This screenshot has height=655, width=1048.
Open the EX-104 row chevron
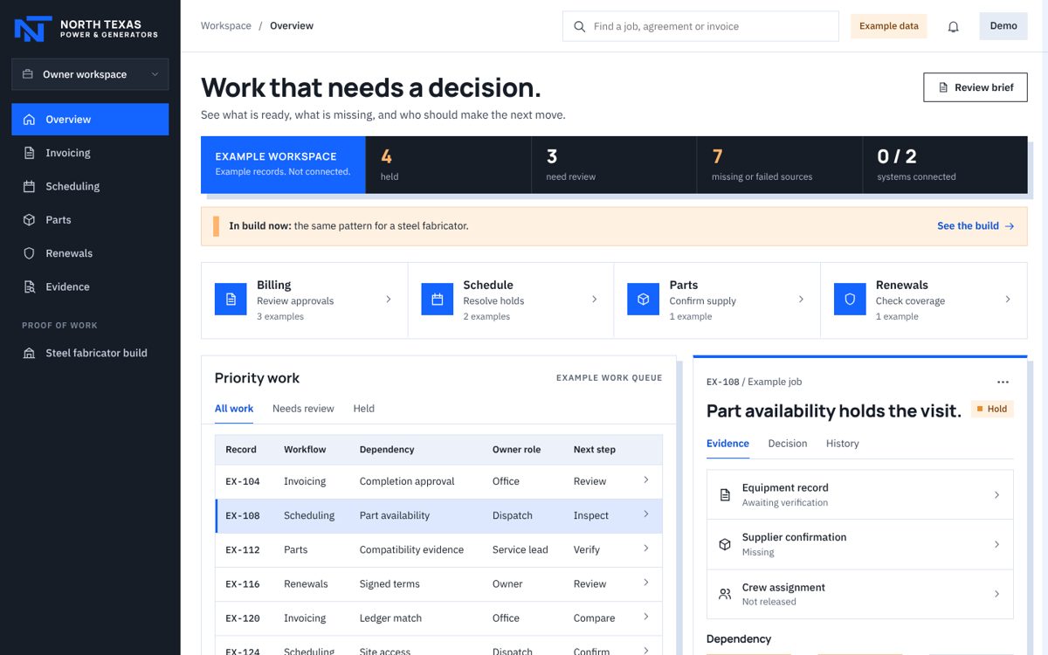point(646,480)
